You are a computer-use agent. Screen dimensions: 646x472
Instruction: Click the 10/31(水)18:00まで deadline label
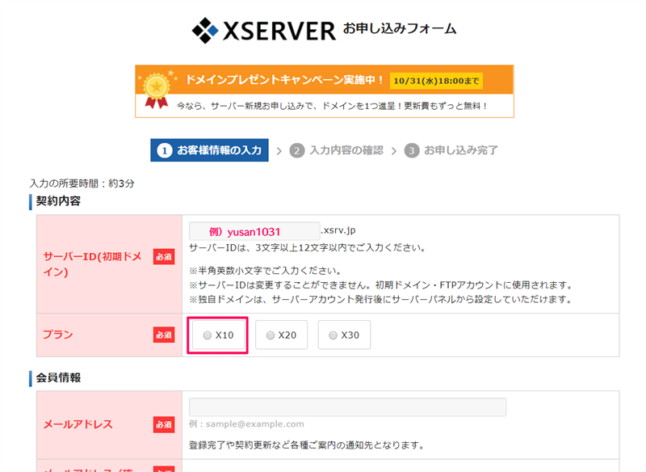coord(436,81)
